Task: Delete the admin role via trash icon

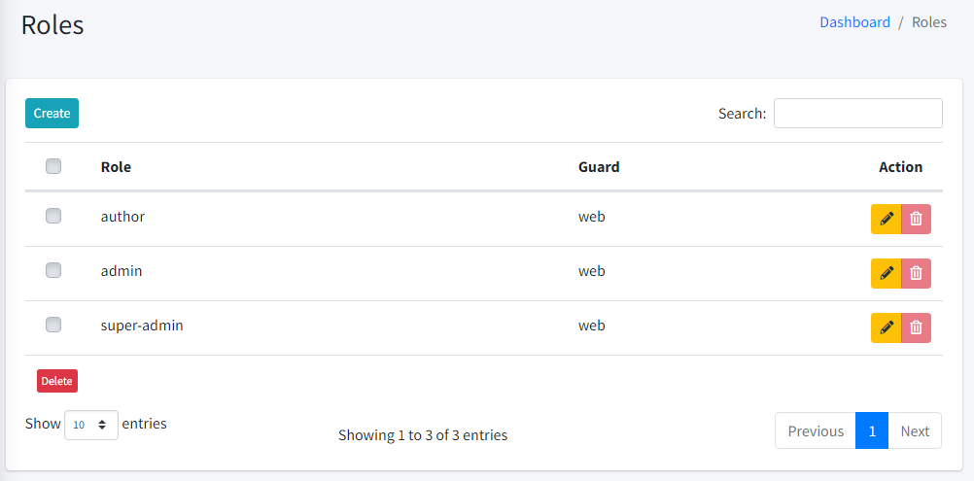Action: (917, 274)
